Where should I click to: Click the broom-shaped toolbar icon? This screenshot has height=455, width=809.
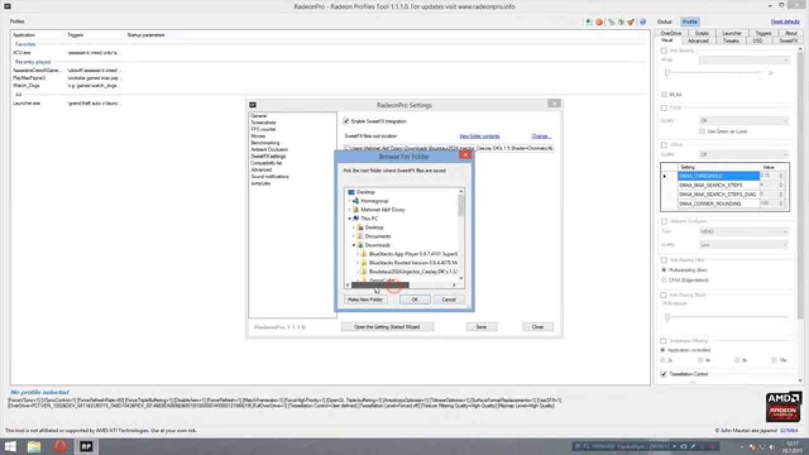(x=631, y=21)
